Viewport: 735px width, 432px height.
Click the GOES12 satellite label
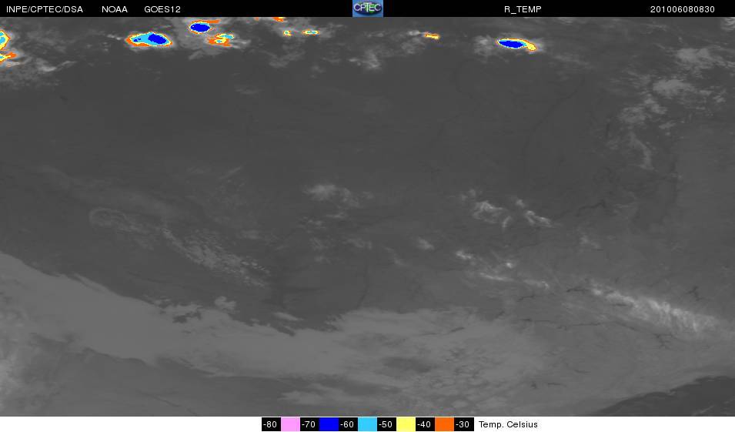click(x=162, y=9)
